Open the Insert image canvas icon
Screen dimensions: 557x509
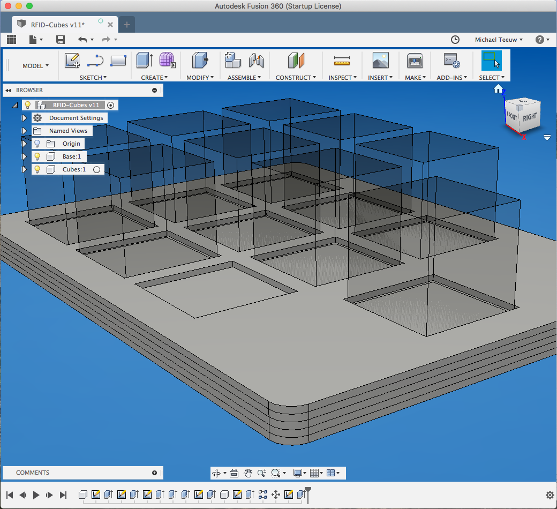(x=380, y=61)
